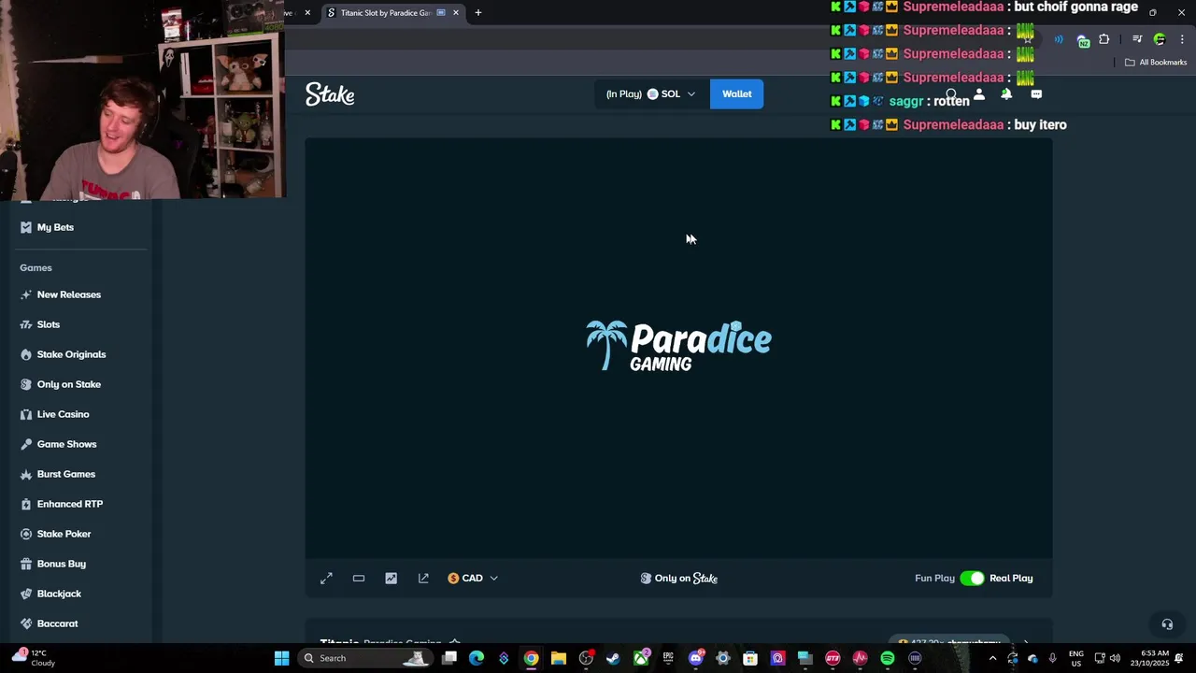The width and height of the screenshot is (1196, 673).
Task: Expand the SOL currency balance dropdown
Action: pyautogui.click(x=650, y=93)
